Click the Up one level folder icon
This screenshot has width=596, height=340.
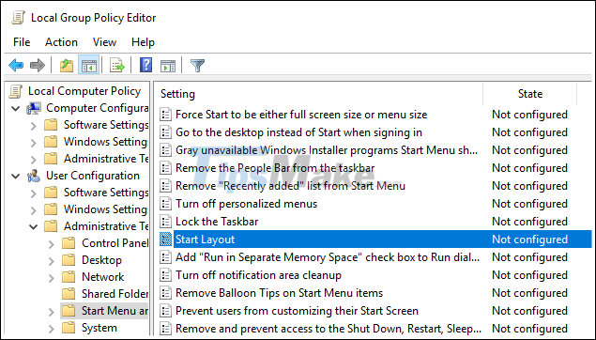click(x=67, y=65)
